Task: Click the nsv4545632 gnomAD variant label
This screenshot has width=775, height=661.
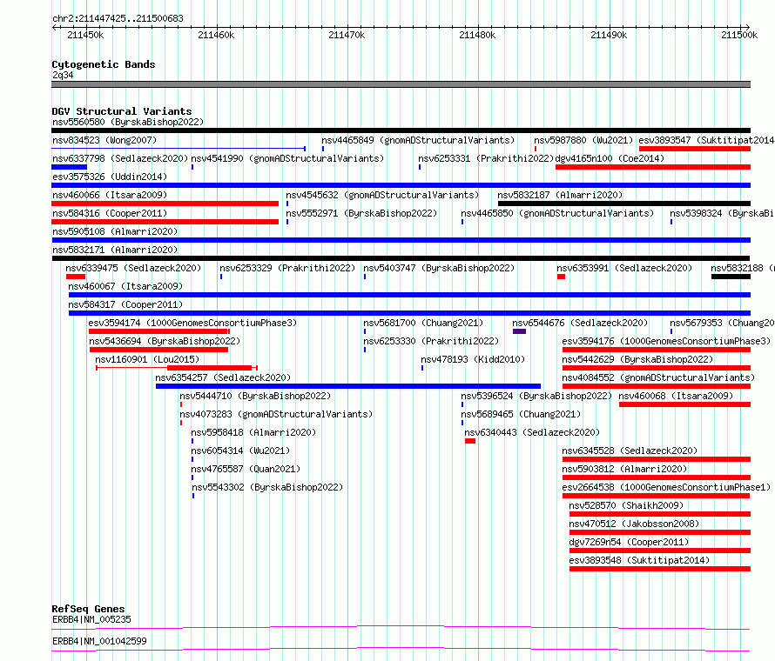Action: tap(382, 195)
